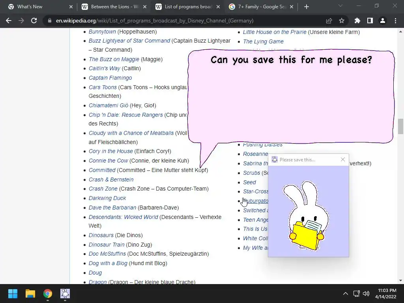
Task: Open the Bunnytown link
Action: coord(102,32)
